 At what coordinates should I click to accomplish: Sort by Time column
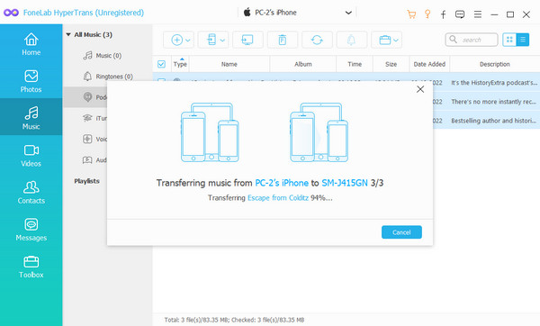(355, 64)
